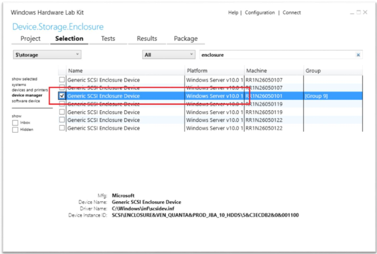The height and width of the screenshot is (254, 377).
Task: Close the Hardware Lab Kit window
Action: 365,12
